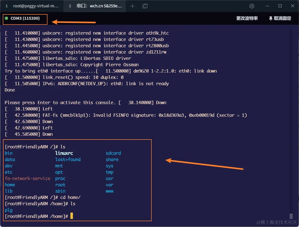The height and width of the screenshot is (227, 299).
Task: Click 'rt73usb' driver name
Action: [155, 39]
